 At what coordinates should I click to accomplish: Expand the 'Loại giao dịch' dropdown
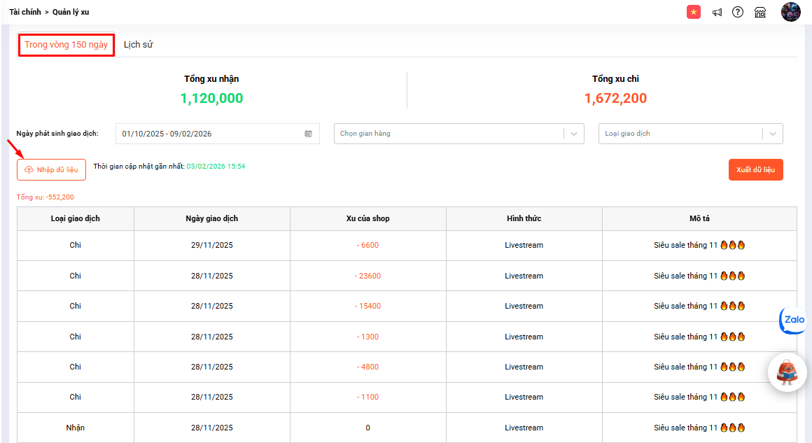(x=690, y=134)
